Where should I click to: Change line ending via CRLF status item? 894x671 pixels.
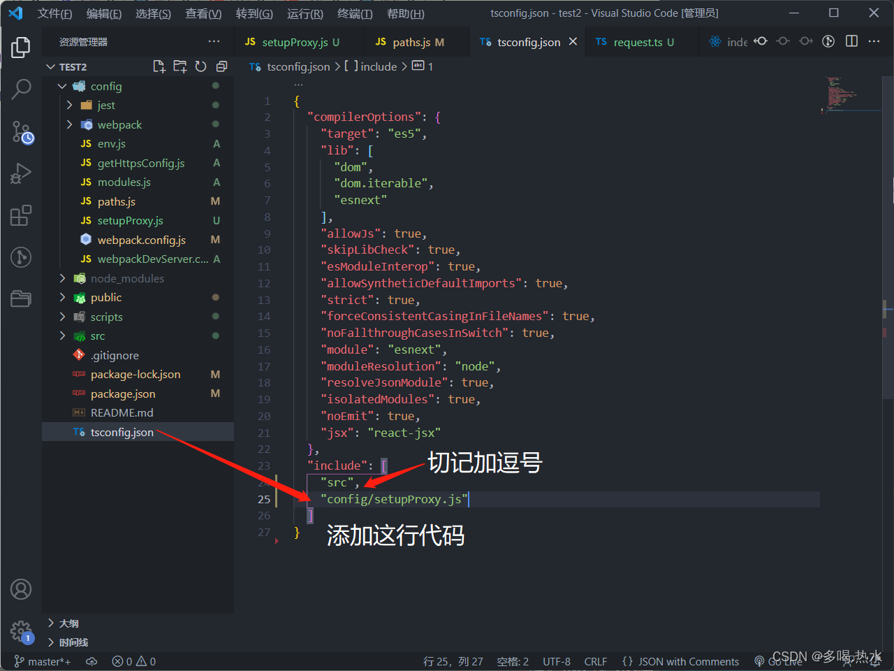pos(596,661)
